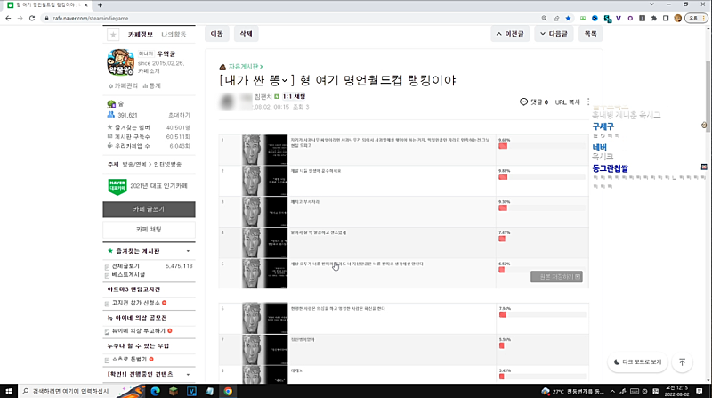712x398 pixels.
Task: Open 고지전 참가 신청소 board
Action: [x=136, y=303]
